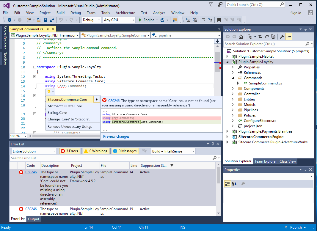Click the Open File folder icon
This screenshot has height=231, width=317.
[x=39, y=20]
